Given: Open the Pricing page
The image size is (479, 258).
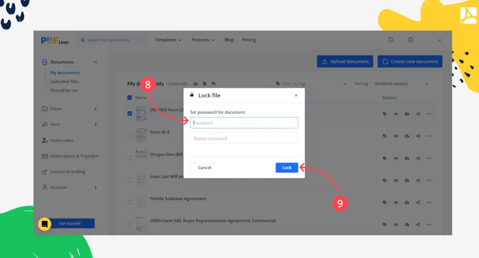Looking at the screenshot, I should (x=249, y=40).
